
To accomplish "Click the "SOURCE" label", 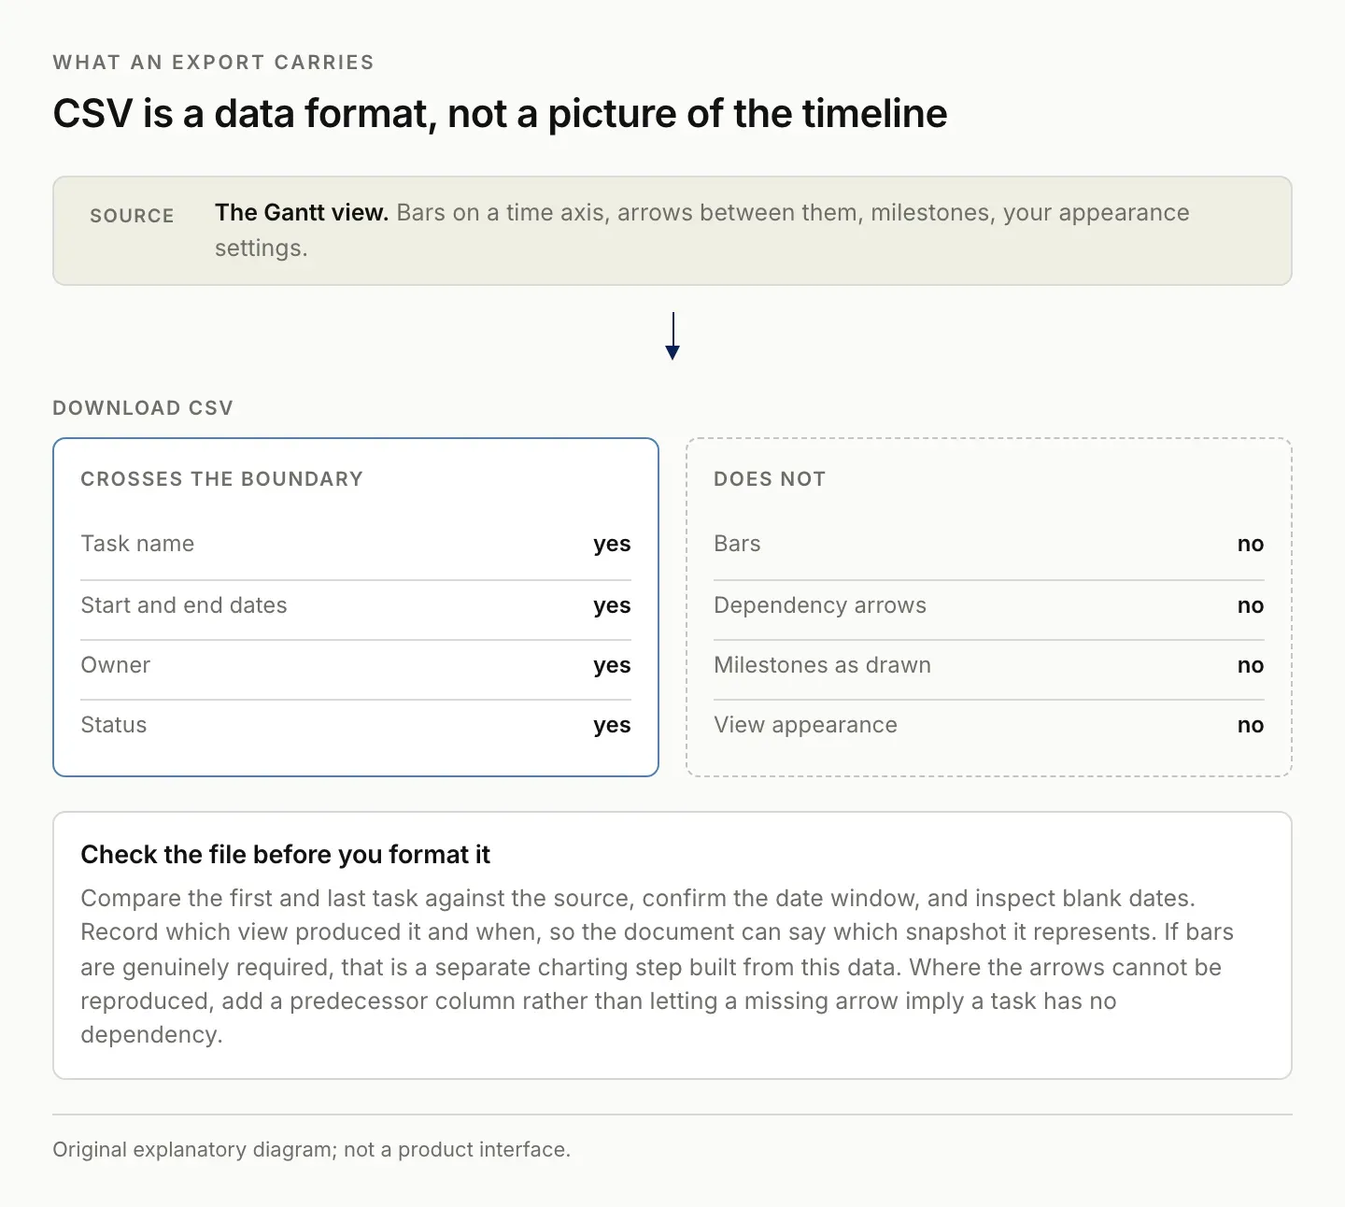I will tap(132, 216).
